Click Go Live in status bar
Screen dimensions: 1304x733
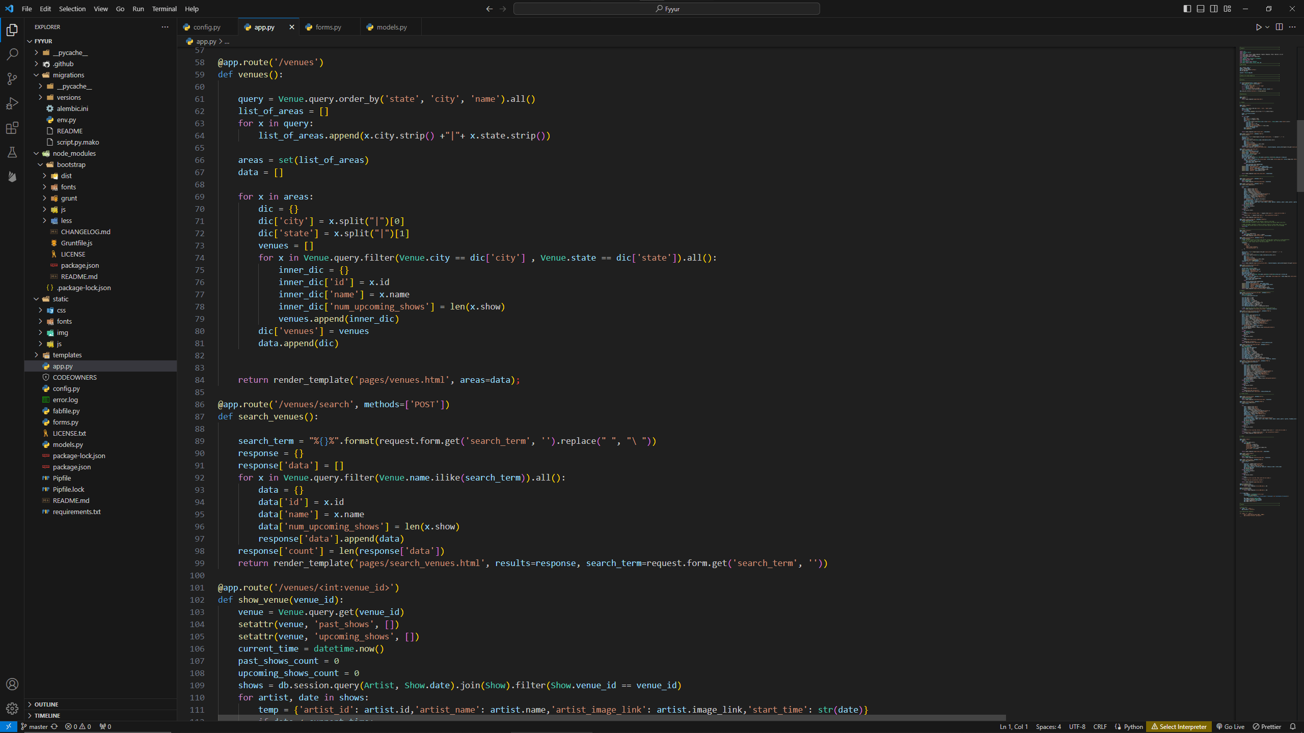click(x=1230, y=726)
